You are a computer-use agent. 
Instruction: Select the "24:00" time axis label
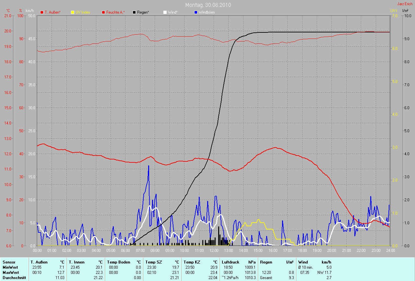pos(390,251)
